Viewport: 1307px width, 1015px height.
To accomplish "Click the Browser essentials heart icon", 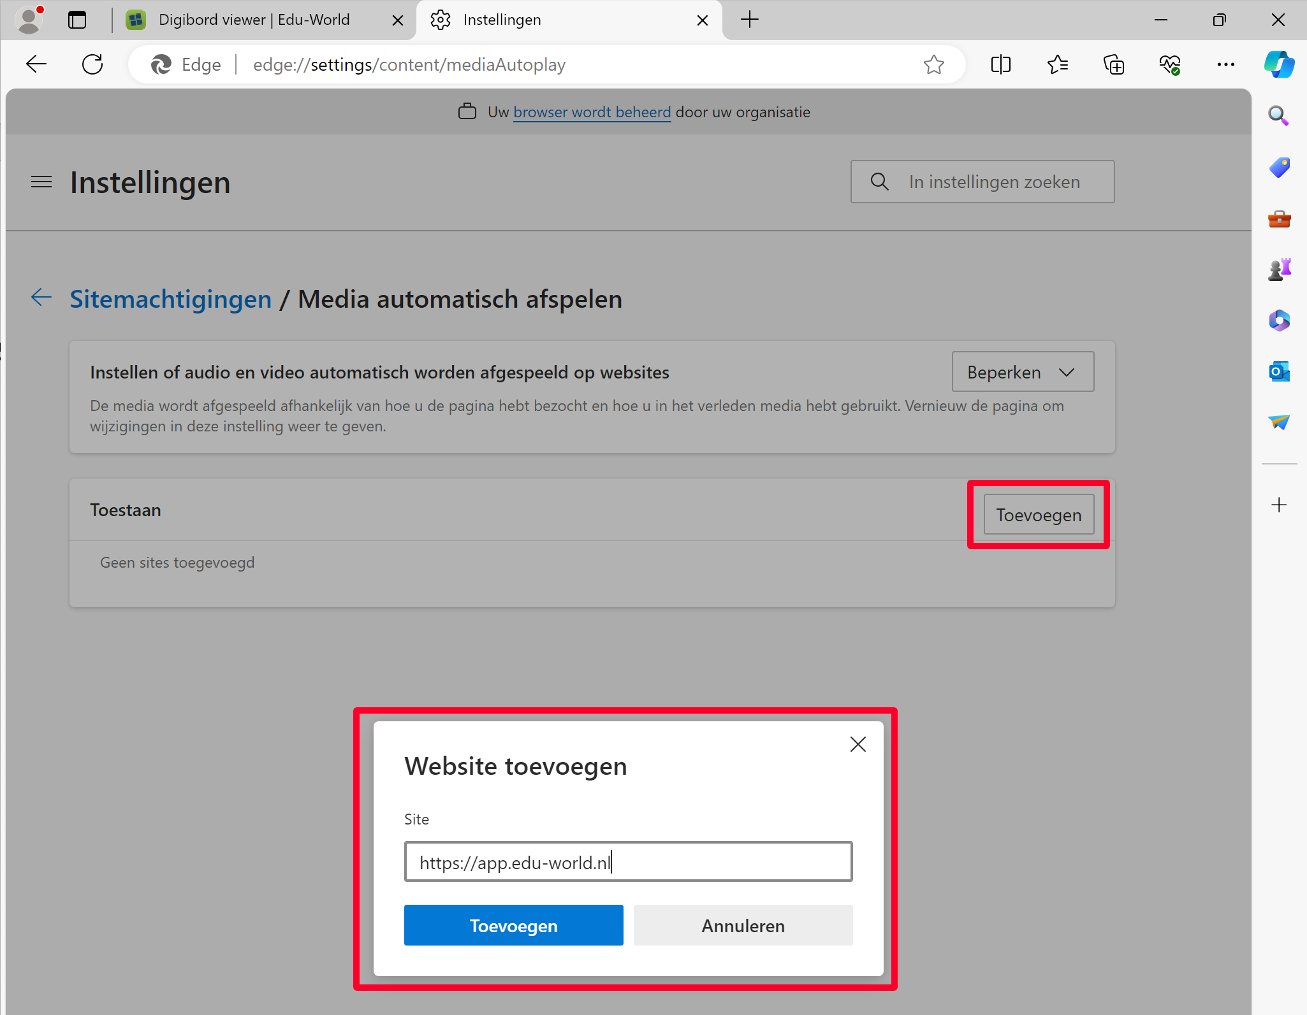I will pos(1170,64).
